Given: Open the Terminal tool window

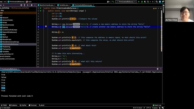Looking at the screenshot, I should pos(32,105).
